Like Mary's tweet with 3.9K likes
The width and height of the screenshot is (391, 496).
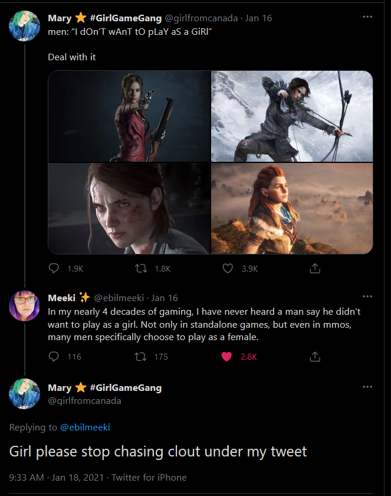(228, 268)
